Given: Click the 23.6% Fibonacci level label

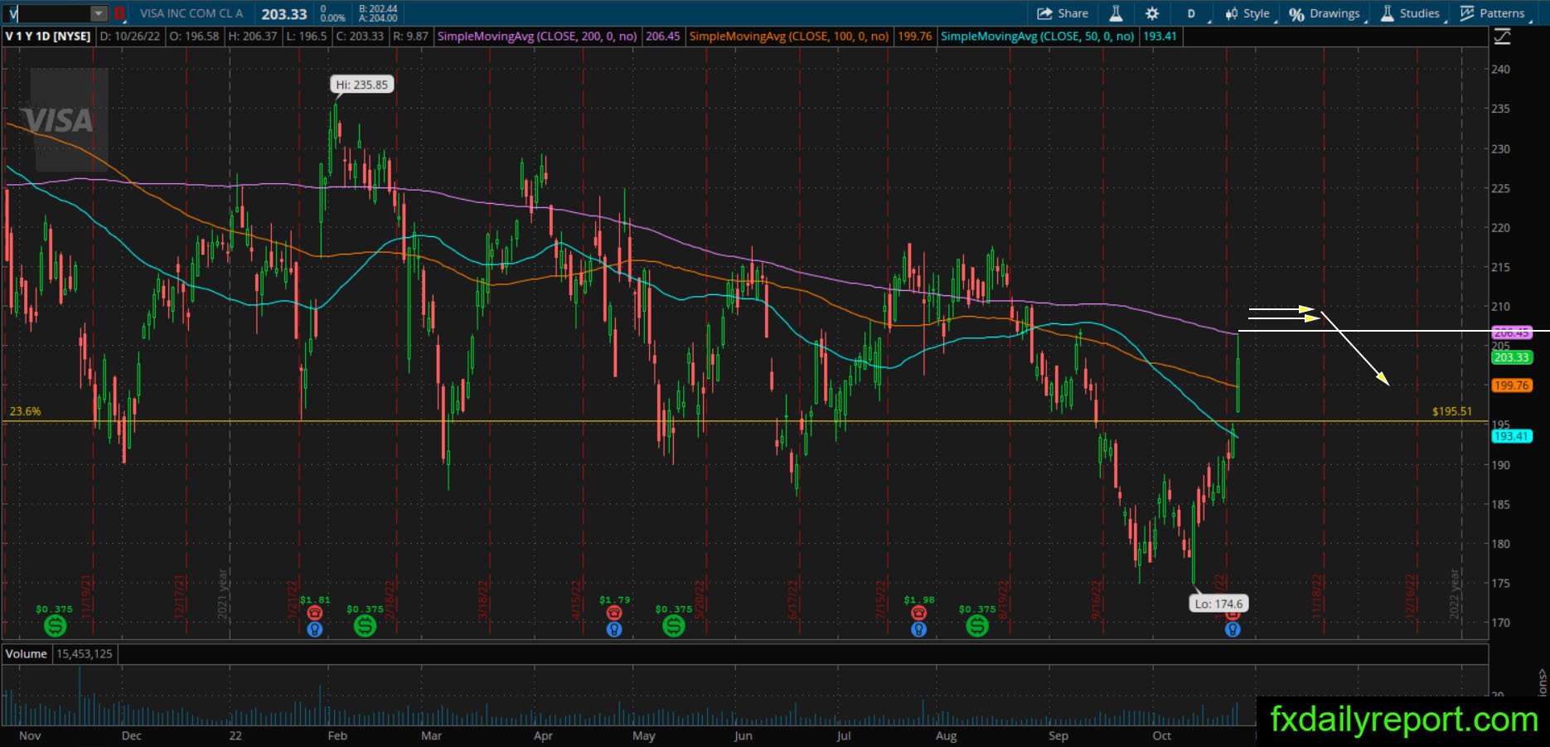Looking at the screenshot, I should (25, 411).
